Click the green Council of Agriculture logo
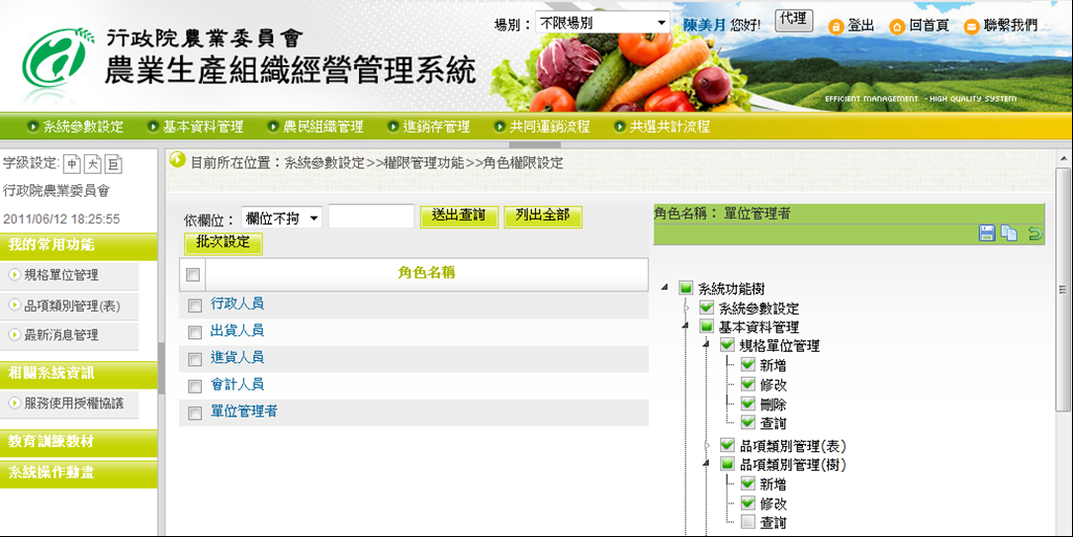This screenshot has height=537, width=1073. 56,59
